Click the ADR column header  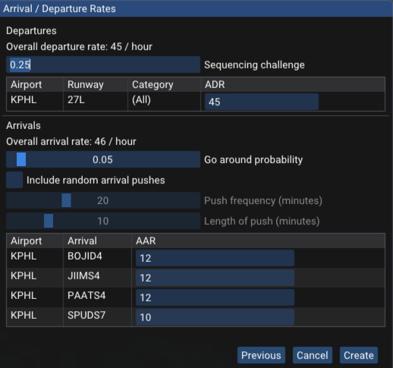click(x=215, y=84)
